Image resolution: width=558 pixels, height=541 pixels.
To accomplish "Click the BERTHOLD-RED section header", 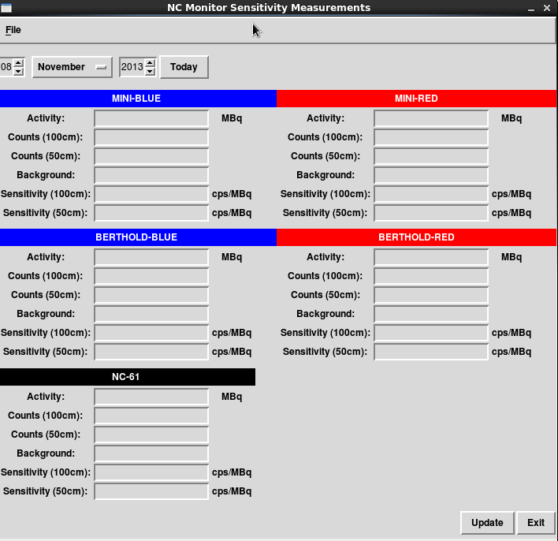I will point(416,237).
